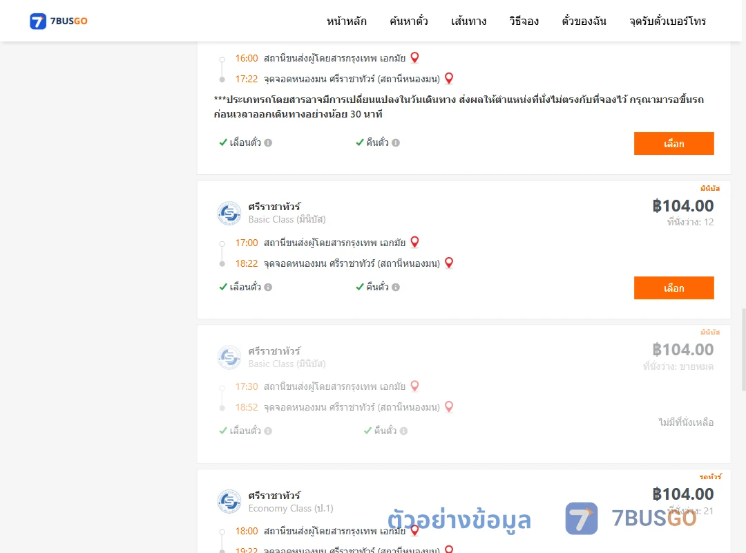746x553 pixels.
Task: Click map pin for 18:52 arrival stop
Action: 449,406
